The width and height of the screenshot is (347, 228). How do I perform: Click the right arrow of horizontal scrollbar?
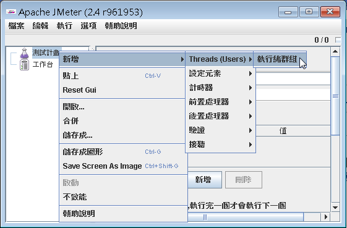tap(325, 217)
